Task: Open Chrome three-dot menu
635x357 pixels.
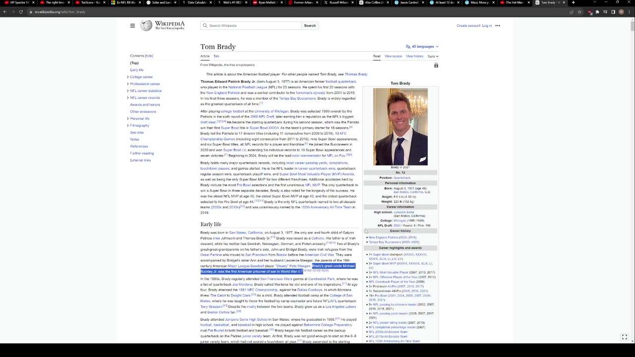Action: 629,12
